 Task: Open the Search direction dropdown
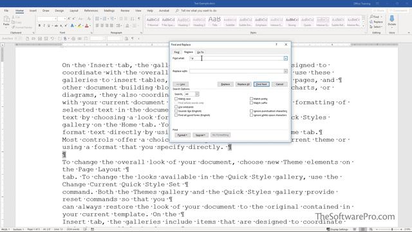coord(197,94)
